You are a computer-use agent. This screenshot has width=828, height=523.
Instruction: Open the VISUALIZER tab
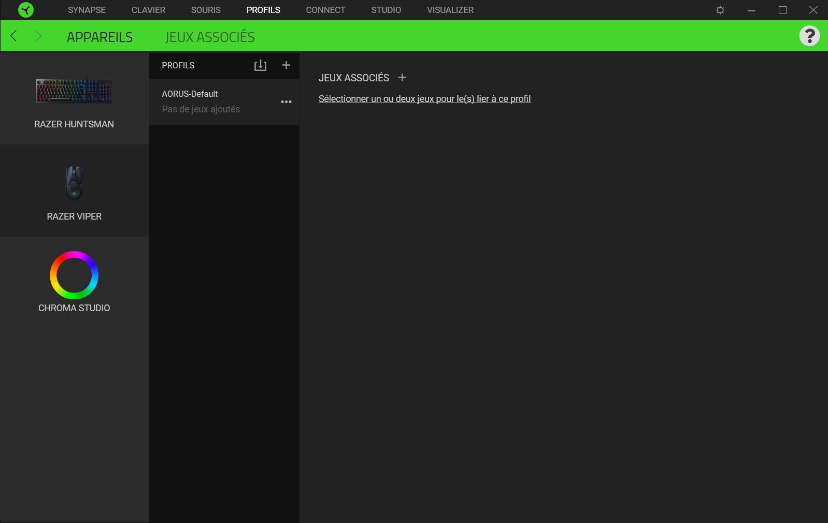[x=450, y=10]
